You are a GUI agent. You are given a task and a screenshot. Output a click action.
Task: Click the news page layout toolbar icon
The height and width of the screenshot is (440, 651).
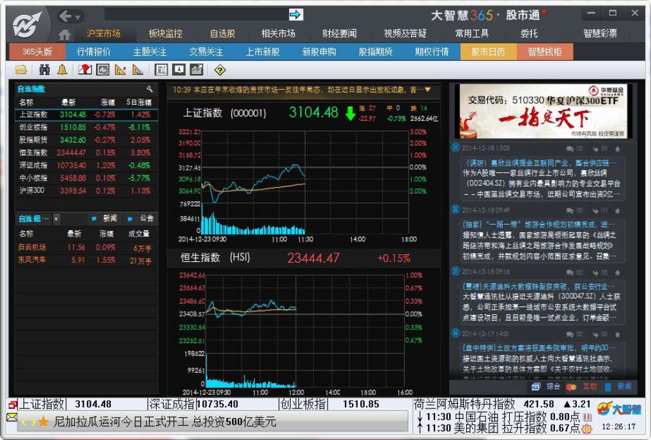point(161,70)
